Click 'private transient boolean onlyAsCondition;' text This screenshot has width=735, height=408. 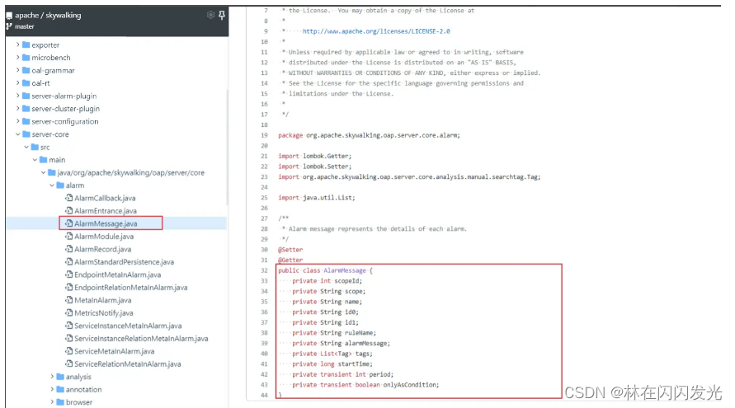[365, 385]
